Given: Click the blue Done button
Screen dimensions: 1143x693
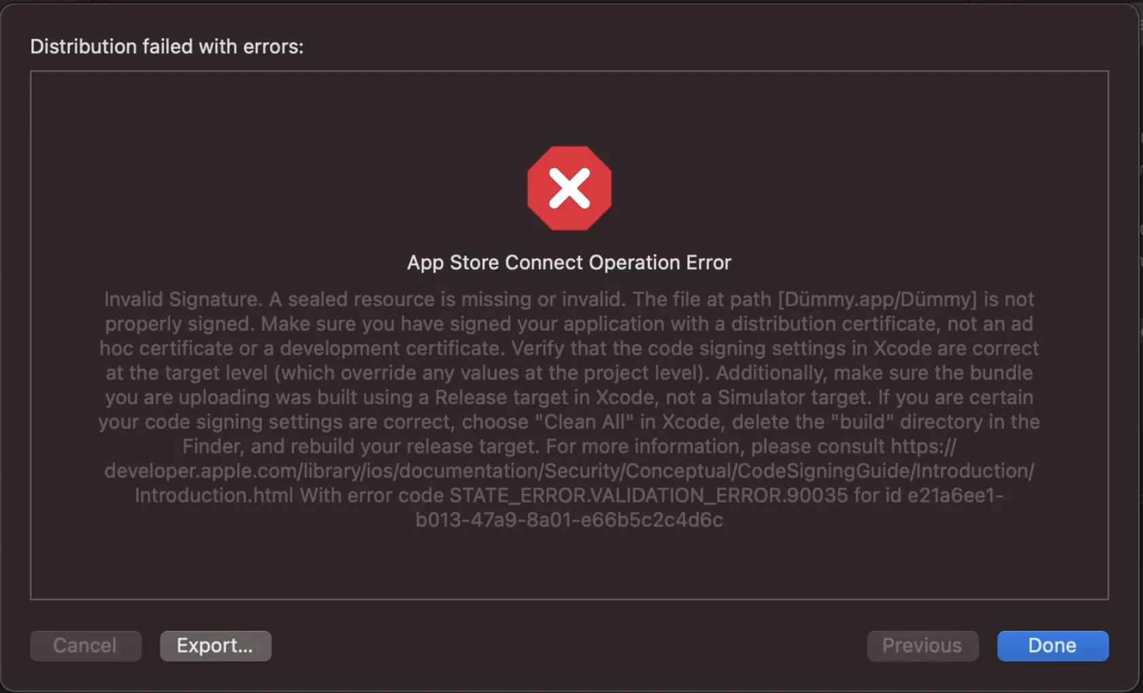Looking at the screenshot, I should 1052,645.
